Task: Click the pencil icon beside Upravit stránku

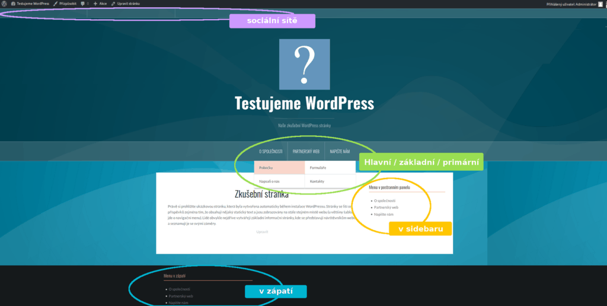Action: (x=113, y=4)
